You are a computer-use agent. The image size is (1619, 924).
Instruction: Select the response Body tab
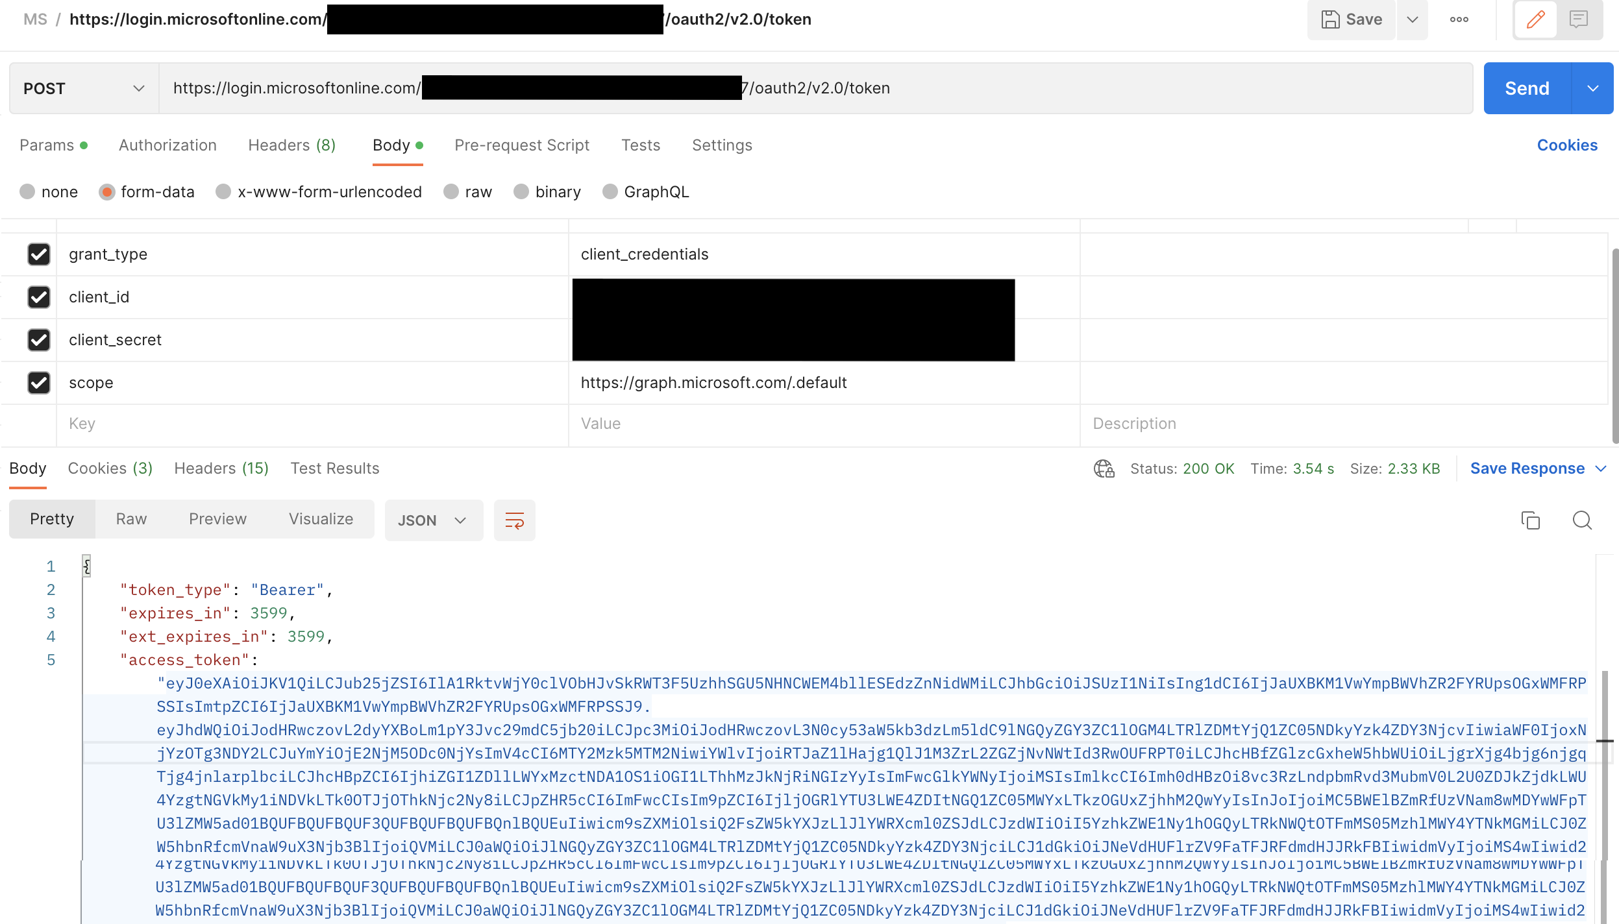pos(28,468)
